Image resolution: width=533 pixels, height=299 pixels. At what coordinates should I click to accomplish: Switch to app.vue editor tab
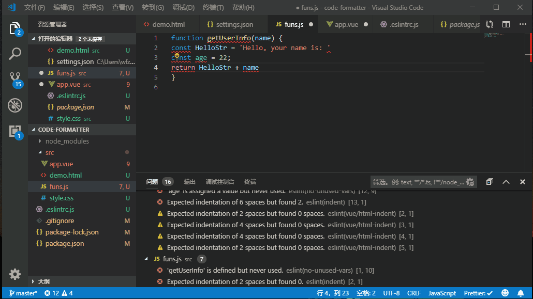[346, 24]
